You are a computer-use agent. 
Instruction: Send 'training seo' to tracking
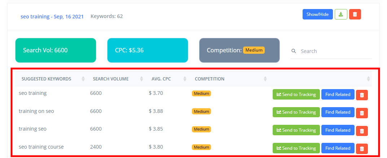click(296, 130)
